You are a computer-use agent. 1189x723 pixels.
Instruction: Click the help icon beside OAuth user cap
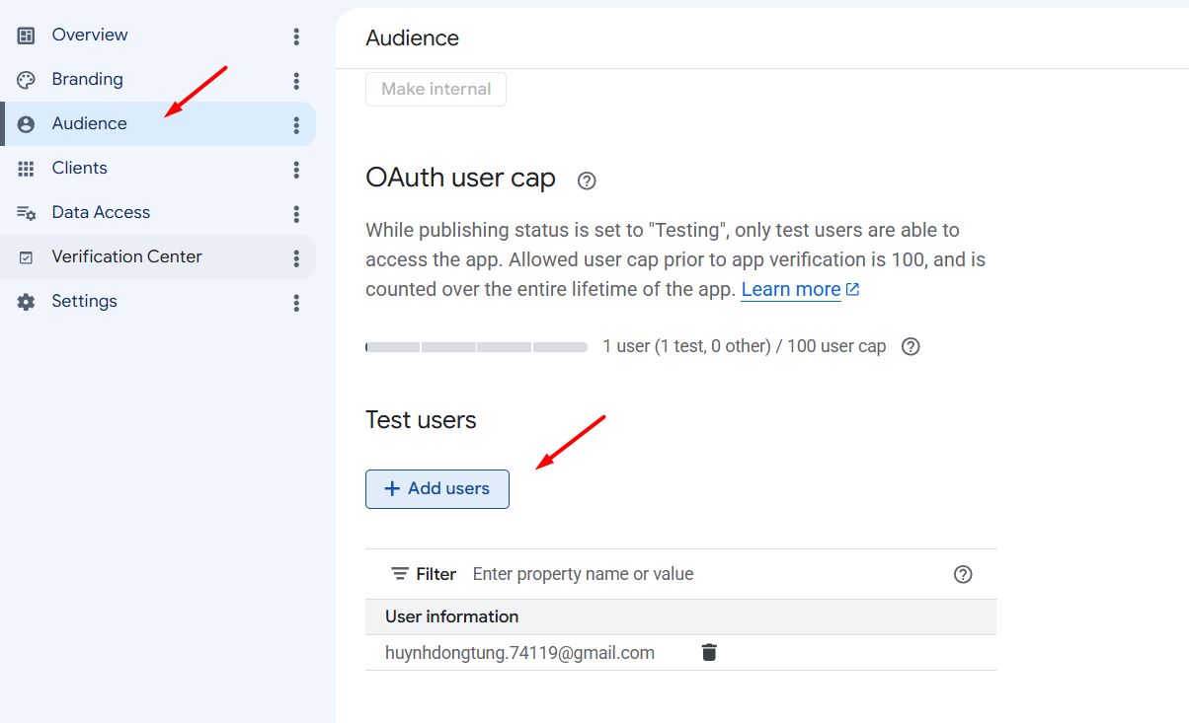(x=587, y=181)
